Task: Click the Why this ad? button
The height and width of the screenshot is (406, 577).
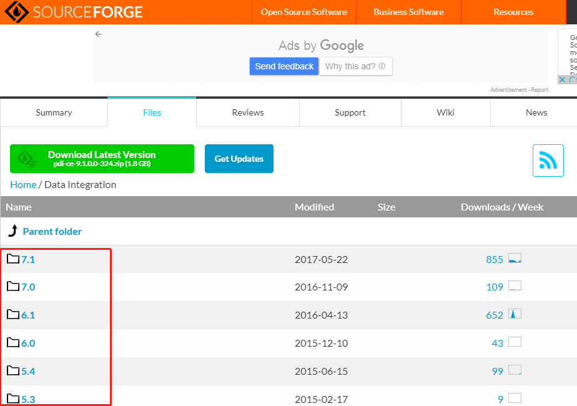Action: click(355, 66)
